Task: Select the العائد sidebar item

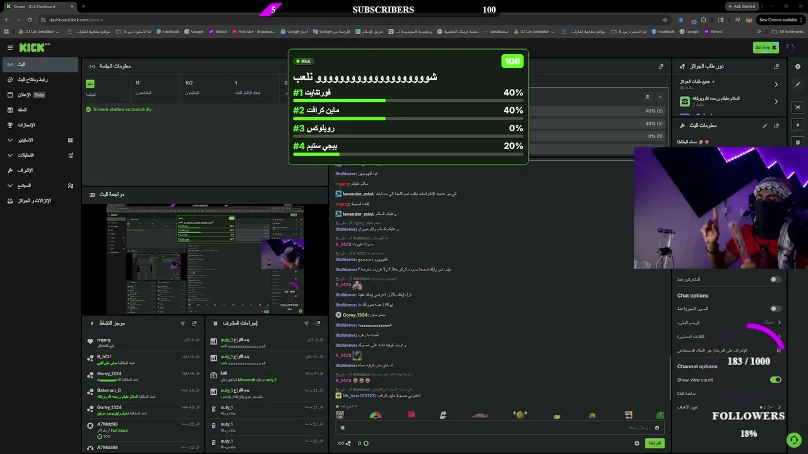Action: pyautogui.click(x=40, y=110)
